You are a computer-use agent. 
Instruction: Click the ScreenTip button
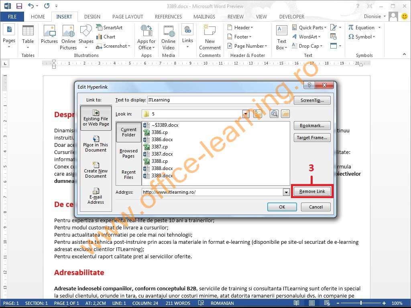pyautogui.click(x=312, y=100)
